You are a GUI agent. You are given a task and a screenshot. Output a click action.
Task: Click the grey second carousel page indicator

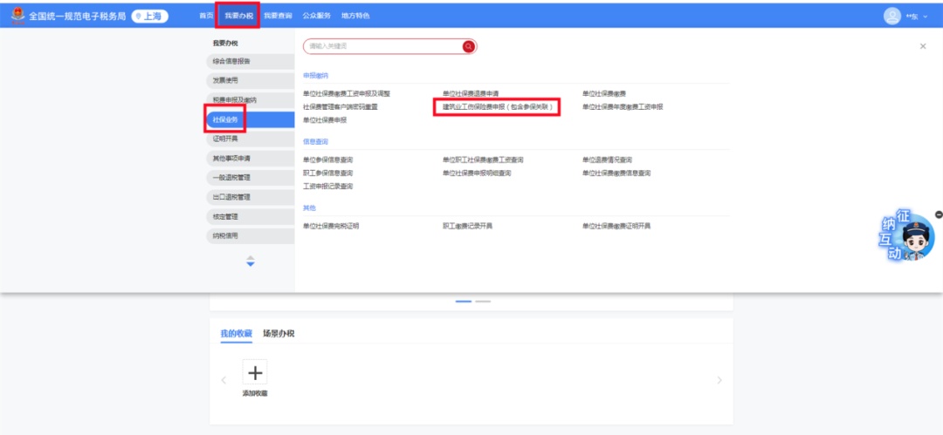[483, 301]
